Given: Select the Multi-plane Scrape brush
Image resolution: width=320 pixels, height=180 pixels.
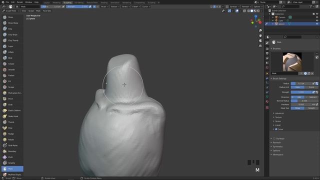Looking at the screenshot, I should (x=12, y=93).
